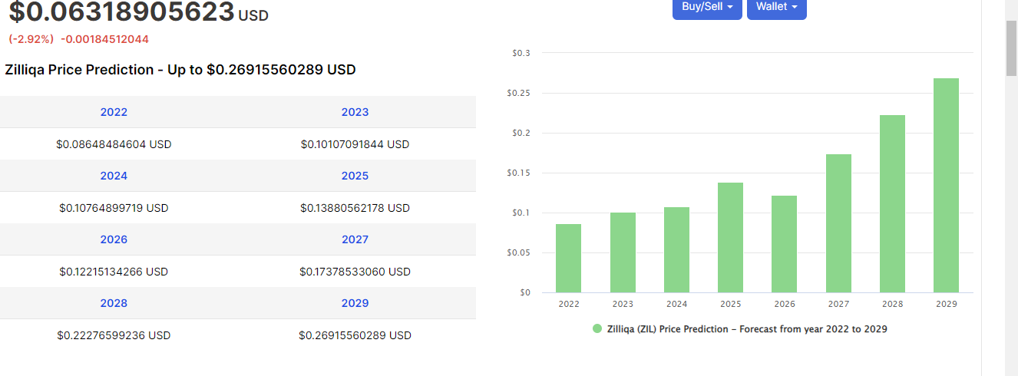Viewport: 1018px width, 376px height.
Task: Click the 2028 link in the prediction table
Action: click(114, 303)
